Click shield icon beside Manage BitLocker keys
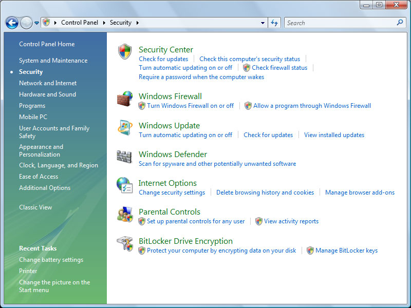 pos(310,251)
